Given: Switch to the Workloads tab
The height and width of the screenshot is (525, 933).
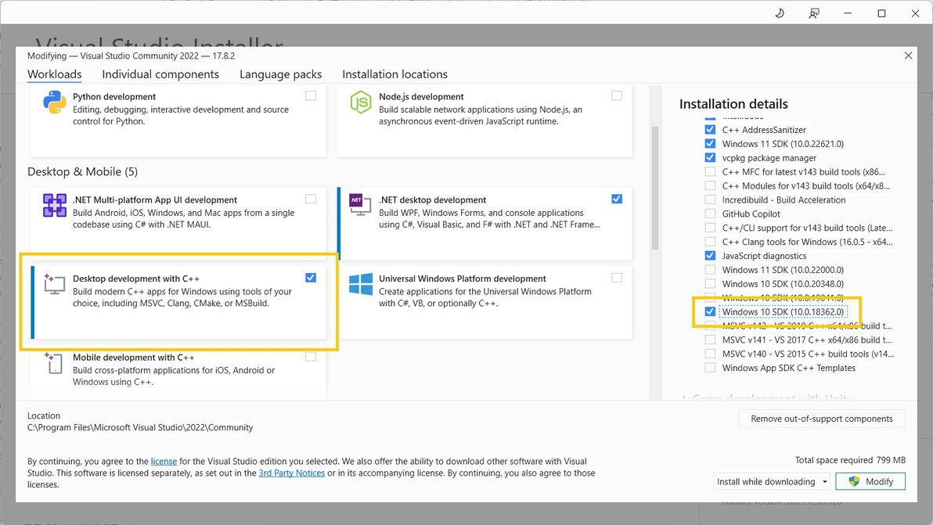Looking at the screenshot, I should [x=55, y=74].
